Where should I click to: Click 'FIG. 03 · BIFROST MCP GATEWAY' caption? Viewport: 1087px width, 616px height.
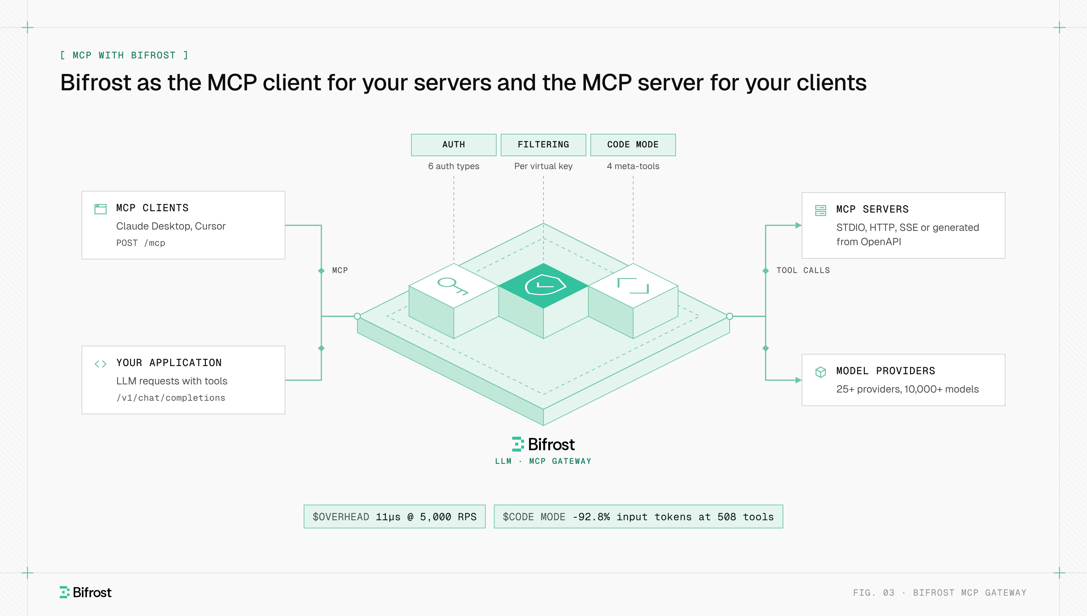940,593
